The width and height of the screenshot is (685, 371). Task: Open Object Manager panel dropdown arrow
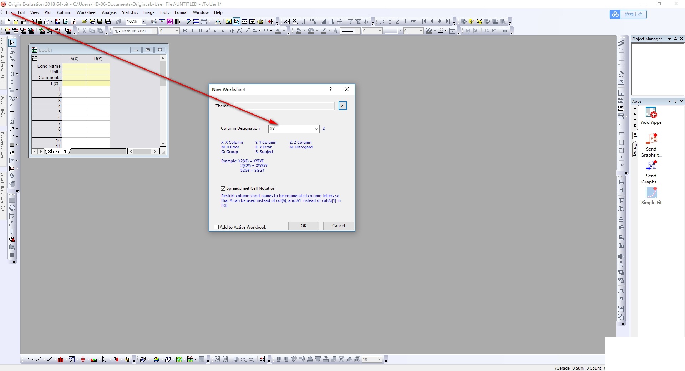click(x=669, y=39)
